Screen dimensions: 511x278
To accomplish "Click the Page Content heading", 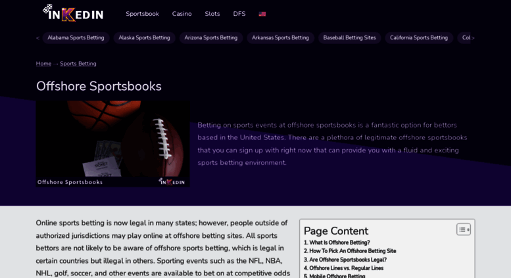I will pyautogui.click(x=336, y=231).
